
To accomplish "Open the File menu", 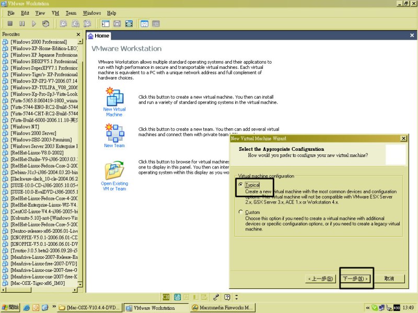I will click(x=11, y=13).
